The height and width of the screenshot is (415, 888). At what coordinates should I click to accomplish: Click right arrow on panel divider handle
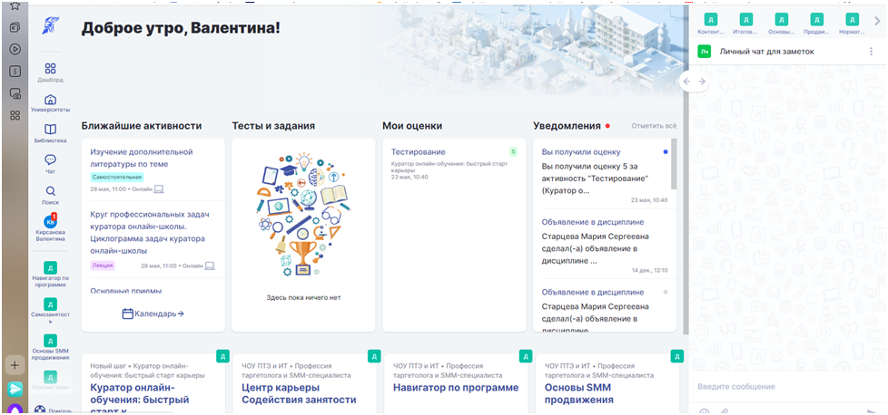(702, 82)
